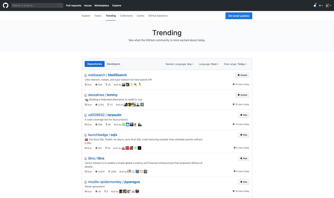Open the user avatar menu
The image size is (334, 198).
click(328, 6)
